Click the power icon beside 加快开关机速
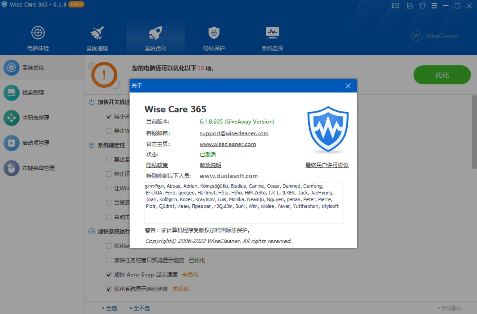This screenshot has height=314, width=477. [x=91, y=102]
